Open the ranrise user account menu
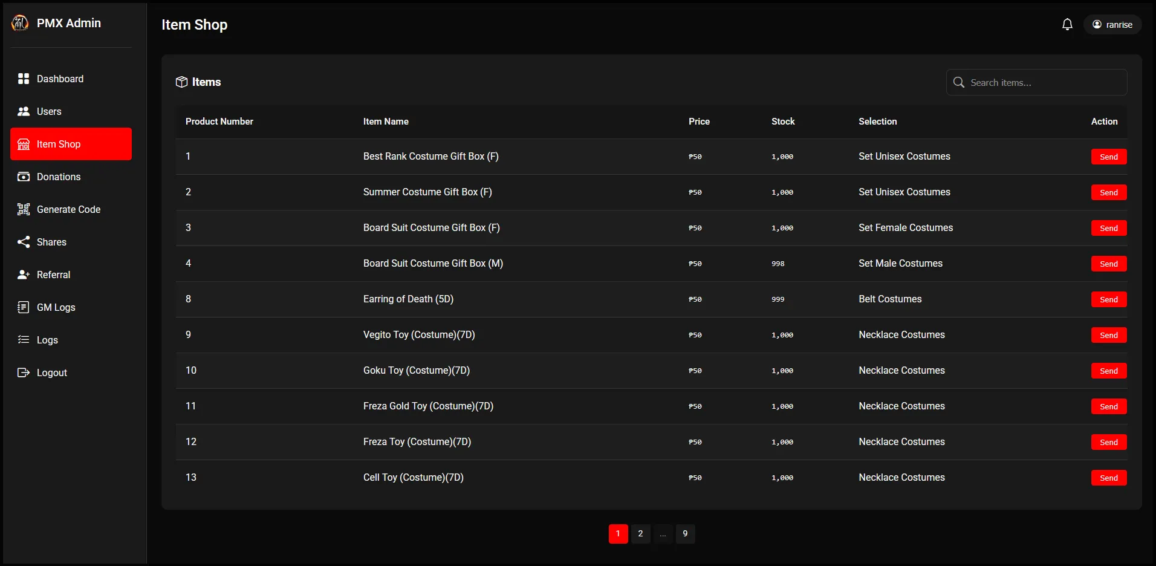This screenshot has height=566, width=1156. (1112, 25)
